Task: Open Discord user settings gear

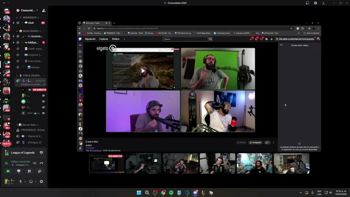Action: coord(41,181)
